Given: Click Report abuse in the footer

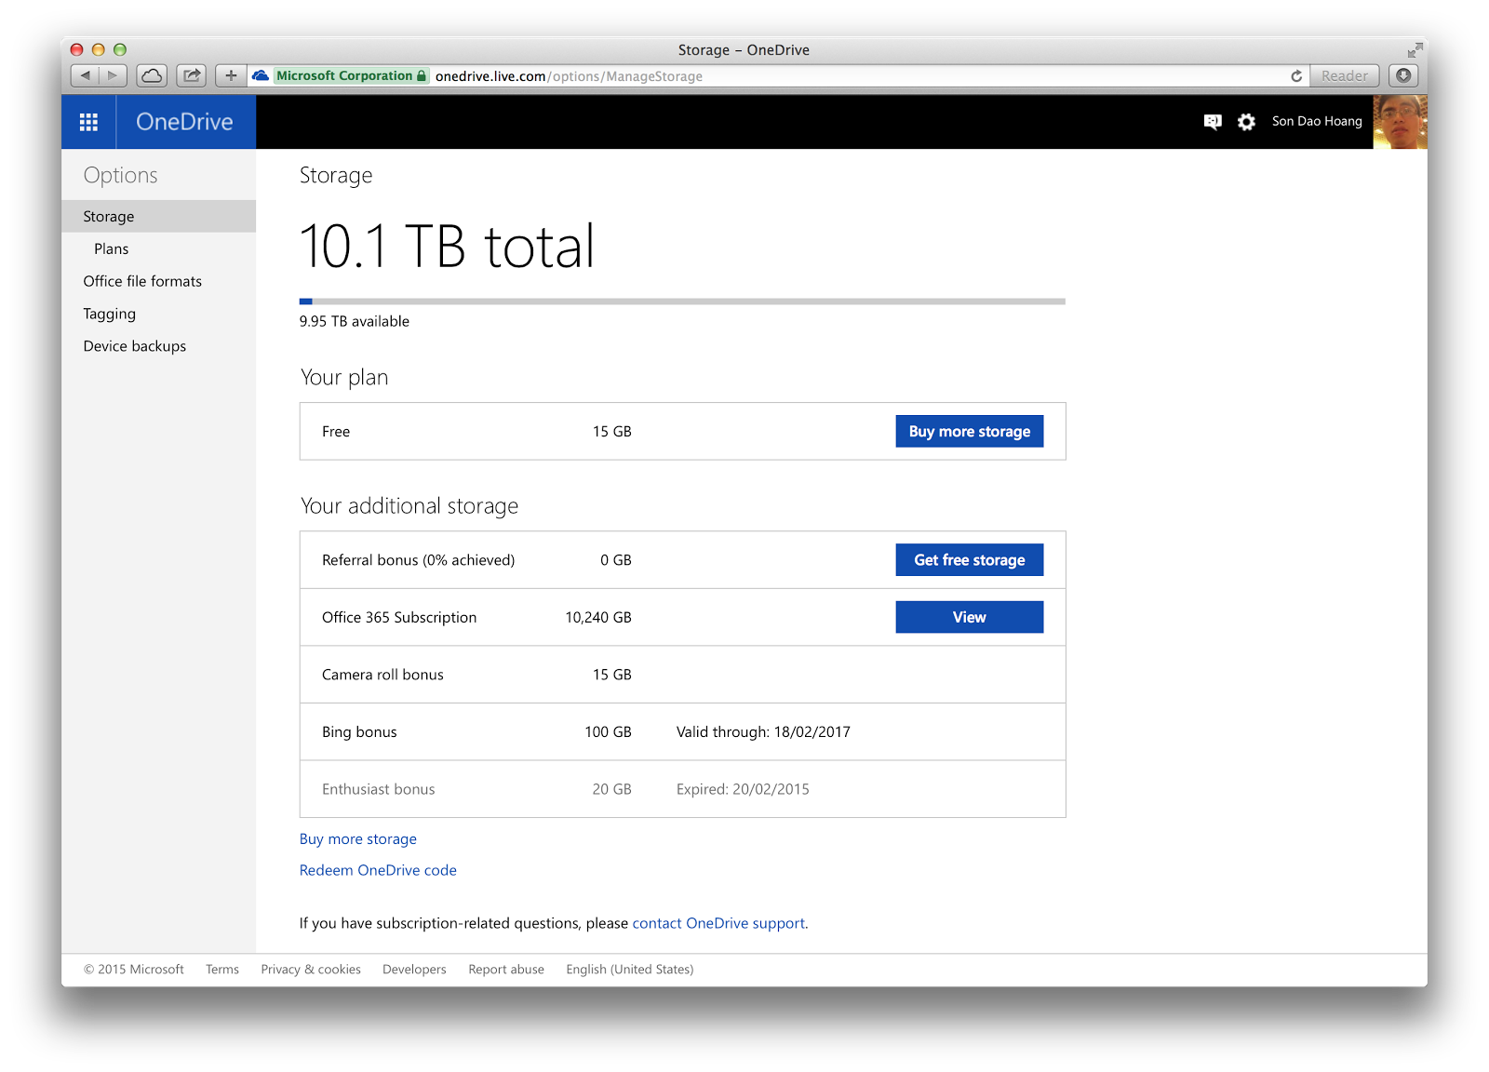Looking at the screenshot, I should point(506,969).
